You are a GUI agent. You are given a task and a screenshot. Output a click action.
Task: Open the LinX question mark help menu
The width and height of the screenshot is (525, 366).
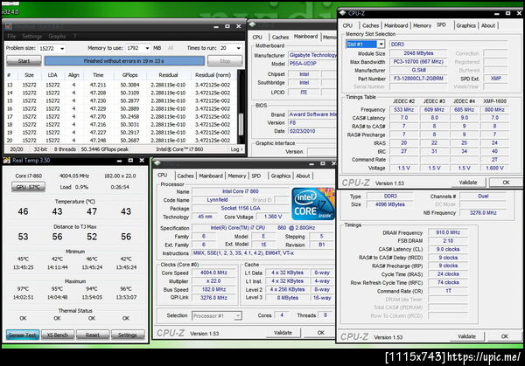tap(74, 36)
